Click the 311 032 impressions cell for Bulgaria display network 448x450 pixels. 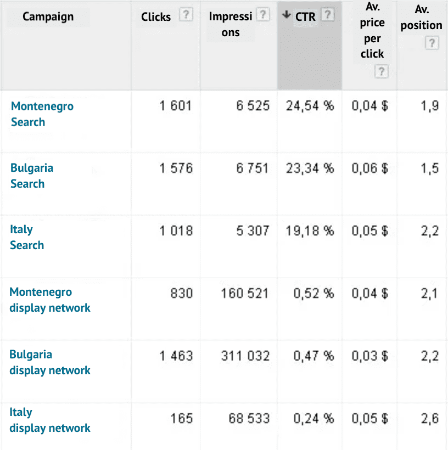pos(246,356)
